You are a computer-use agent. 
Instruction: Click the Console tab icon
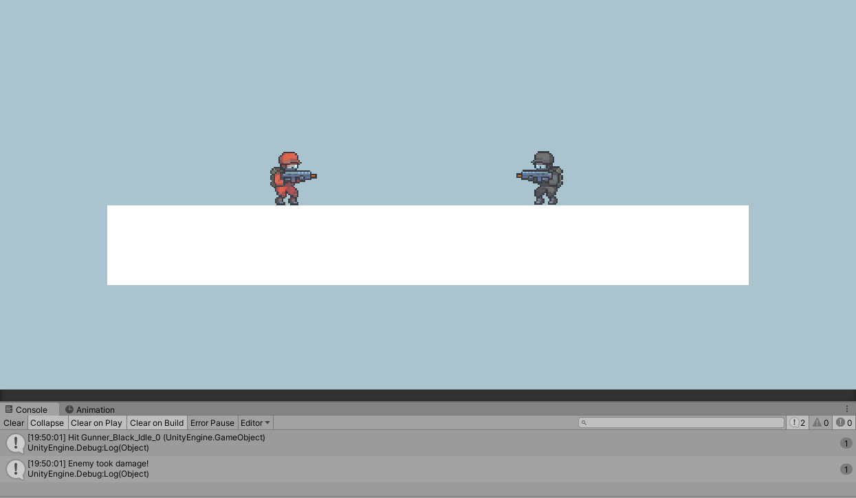coord(9,409)
